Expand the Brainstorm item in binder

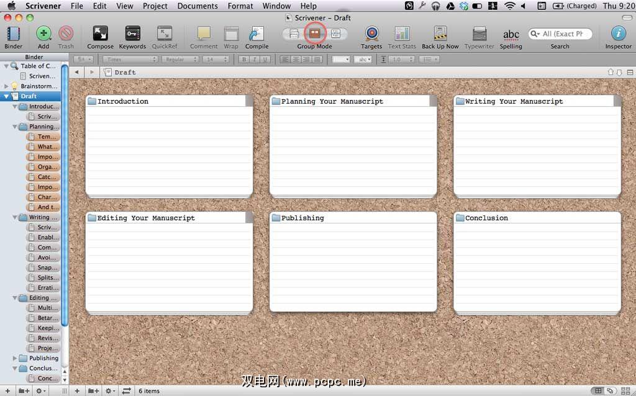point(7,86)
